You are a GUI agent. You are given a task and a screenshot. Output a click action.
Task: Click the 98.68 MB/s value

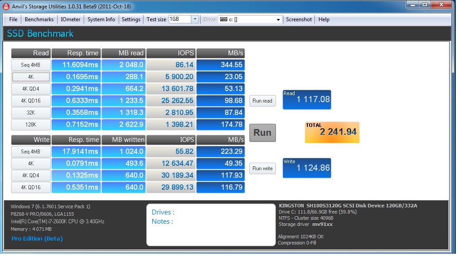(x=221, y=101)
